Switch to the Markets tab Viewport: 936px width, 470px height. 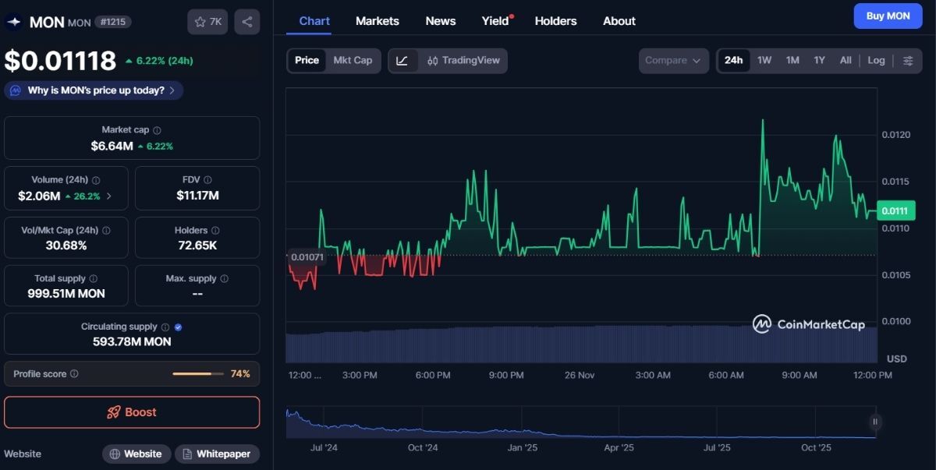pyautogui.click(x=378, y=21)
